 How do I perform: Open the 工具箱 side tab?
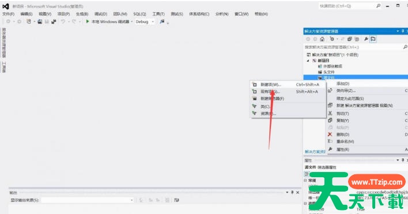pos(4,67)
